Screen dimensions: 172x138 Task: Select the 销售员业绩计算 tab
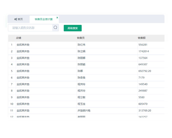44,19
